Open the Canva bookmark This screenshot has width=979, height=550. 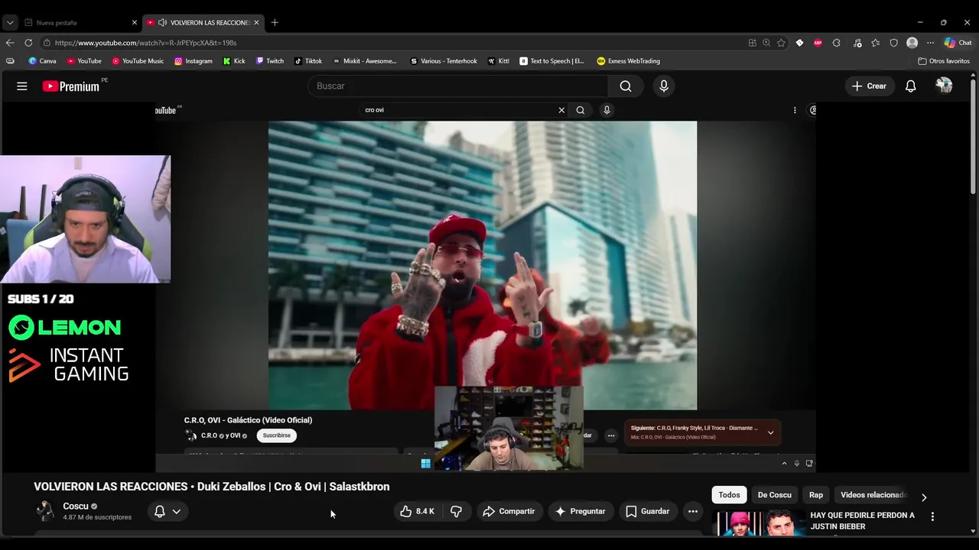[x=42, y=61]
